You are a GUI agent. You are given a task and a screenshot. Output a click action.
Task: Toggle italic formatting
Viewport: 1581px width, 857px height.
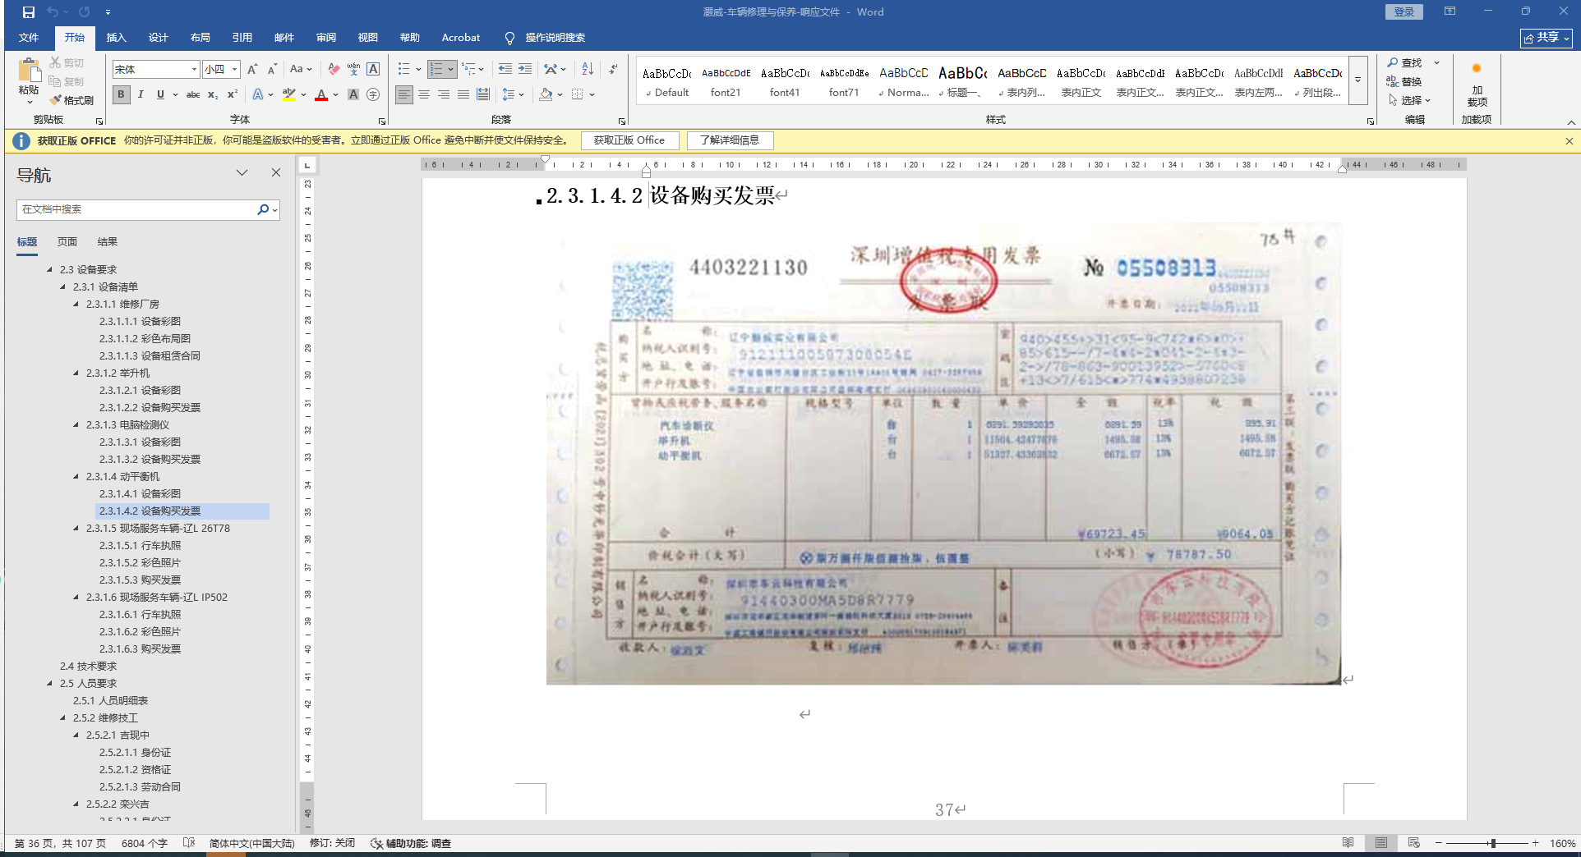coord(141,94)
